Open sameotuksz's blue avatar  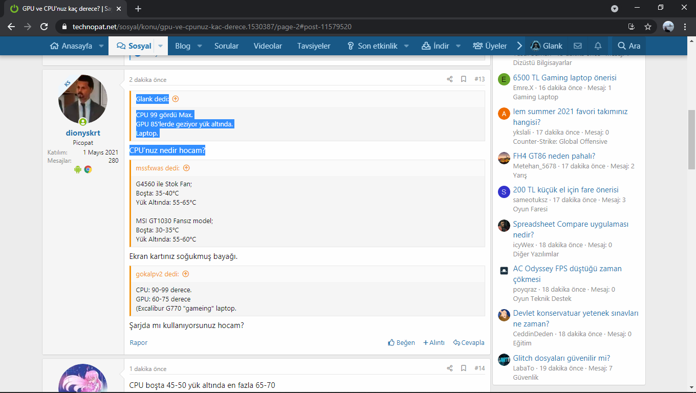click(504, 192)
